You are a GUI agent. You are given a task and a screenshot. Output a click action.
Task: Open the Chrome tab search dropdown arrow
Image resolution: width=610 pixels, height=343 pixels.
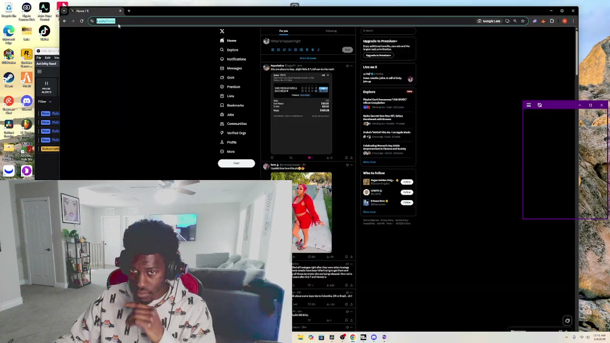pyautogui.click(x=64, y=10)
